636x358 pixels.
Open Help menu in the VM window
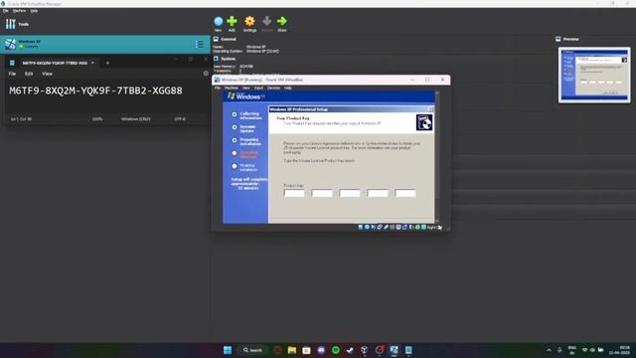coord(287,88)
